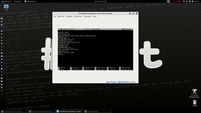The width and height of the screenshot is (201, 113).
Task: Click the IPADD line with the cursor
Action: [60, 54]
